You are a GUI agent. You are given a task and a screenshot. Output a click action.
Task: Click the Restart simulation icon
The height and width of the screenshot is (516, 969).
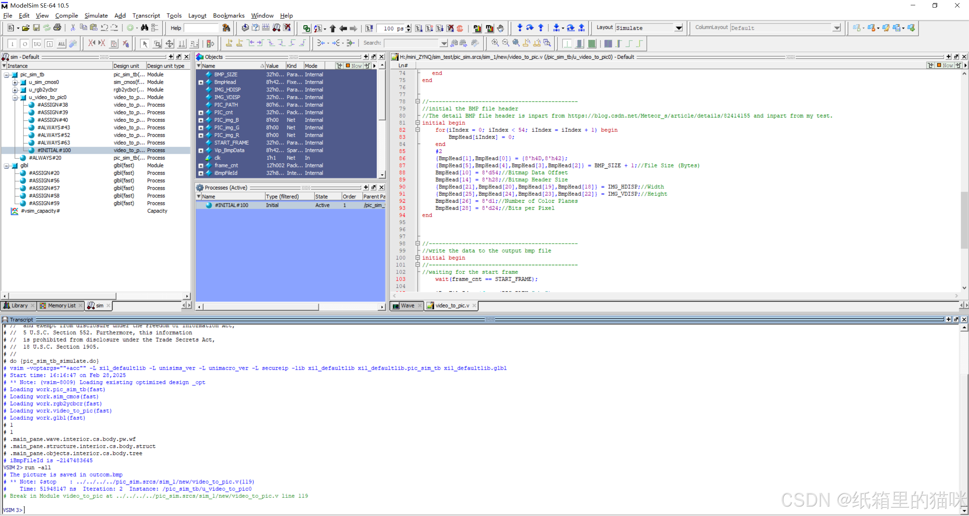coord(369,28)
